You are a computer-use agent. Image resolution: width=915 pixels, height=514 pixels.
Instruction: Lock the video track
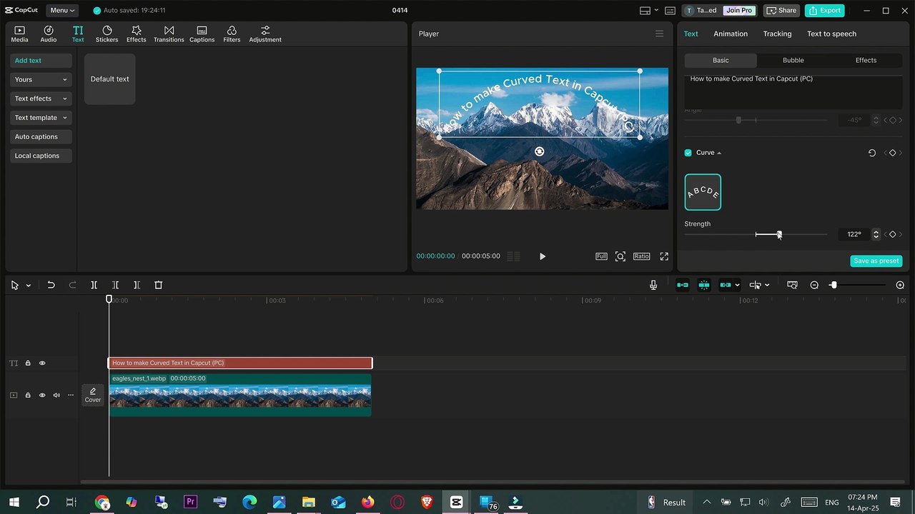(x=28, y=395)
